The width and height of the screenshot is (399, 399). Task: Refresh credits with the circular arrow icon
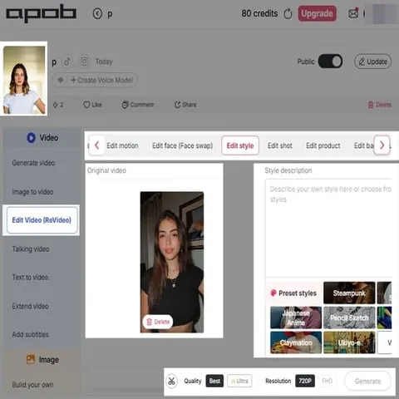(288, 13)
